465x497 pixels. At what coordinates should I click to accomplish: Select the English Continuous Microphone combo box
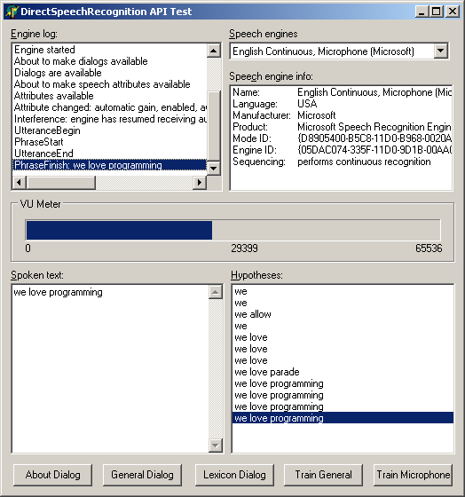coord(339,51)
